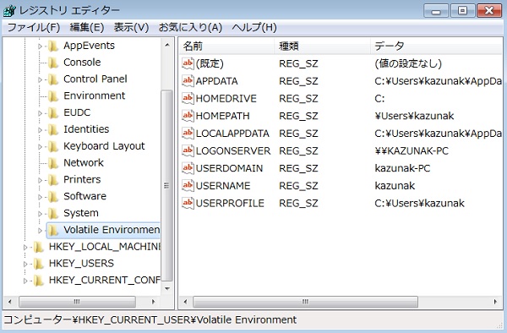
Task: Click the EUDC folder icon
Action: 53,112
